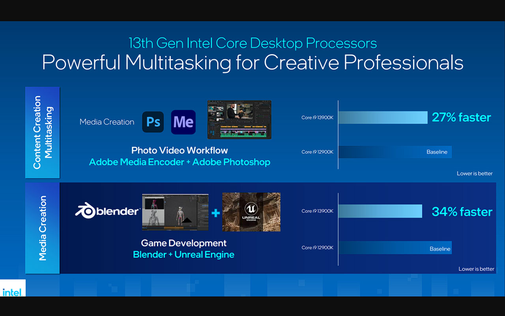Open the video editing timeline screenshot

tap(239, 119)
